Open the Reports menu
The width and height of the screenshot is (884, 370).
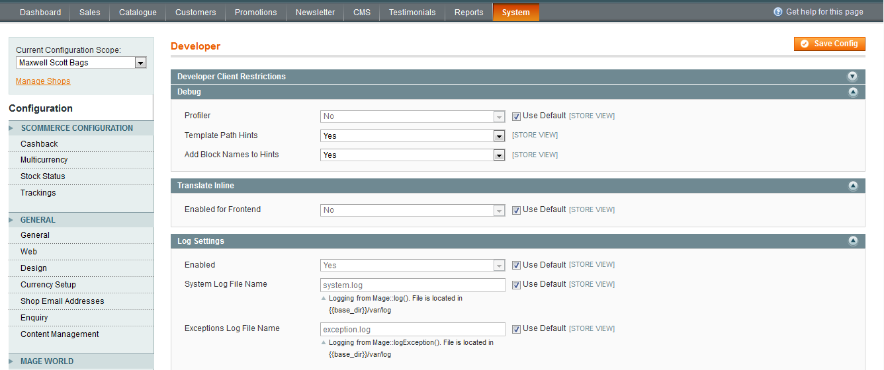pos(468,13)
